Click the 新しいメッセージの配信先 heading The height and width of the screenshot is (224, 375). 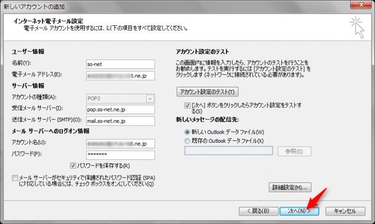click(208, 120)
